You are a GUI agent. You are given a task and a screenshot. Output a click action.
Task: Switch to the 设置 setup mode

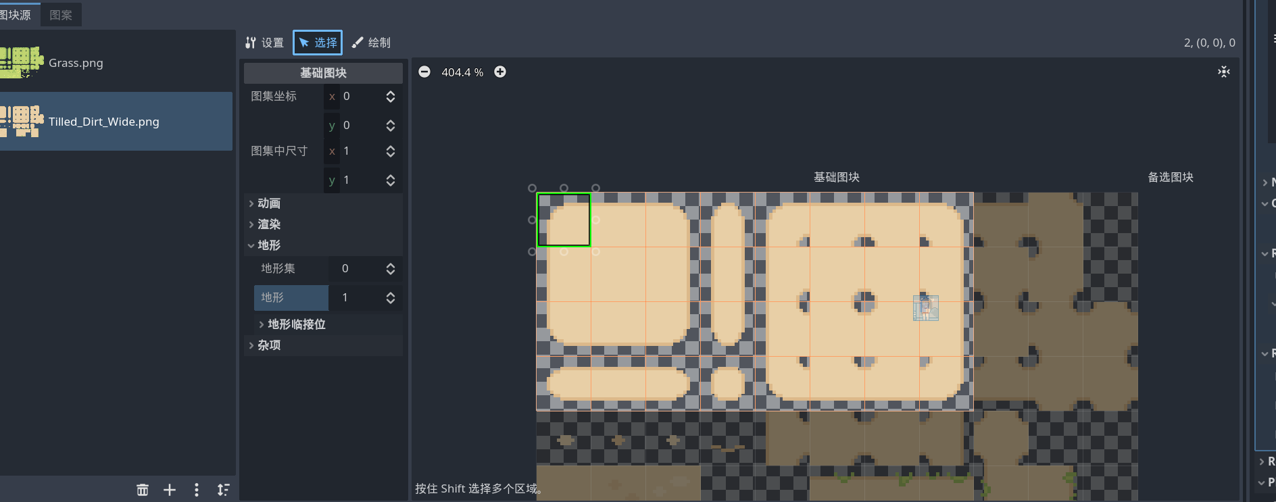click(264, 43)
